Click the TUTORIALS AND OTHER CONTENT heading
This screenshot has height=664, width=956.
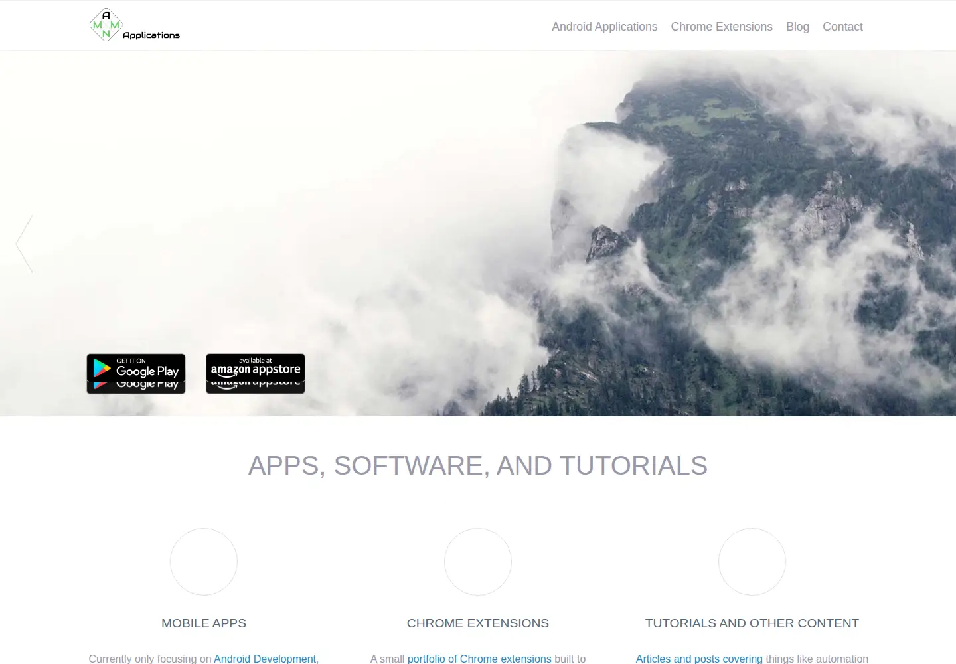click(752, 623)
